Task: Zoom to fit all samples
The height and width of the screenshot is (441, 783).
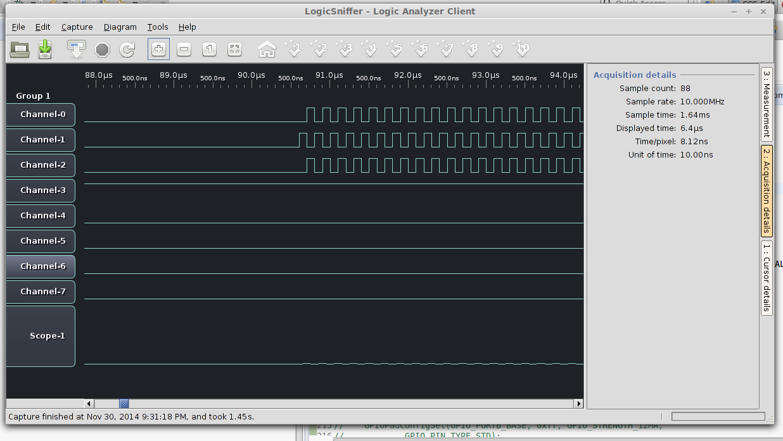Action: pos(234,49)
